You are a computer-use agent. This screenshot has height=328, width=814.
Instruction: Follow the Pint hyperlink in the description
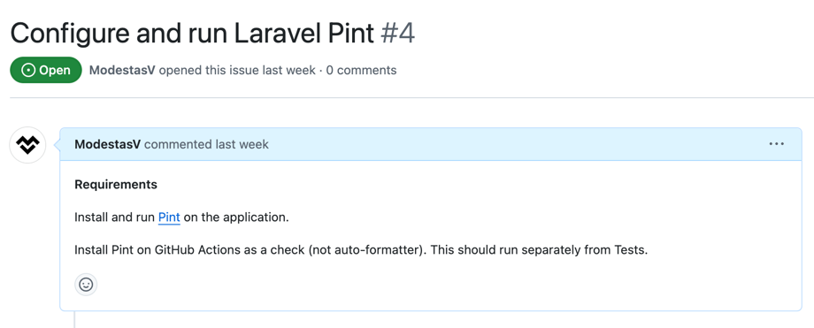point(169,217)
